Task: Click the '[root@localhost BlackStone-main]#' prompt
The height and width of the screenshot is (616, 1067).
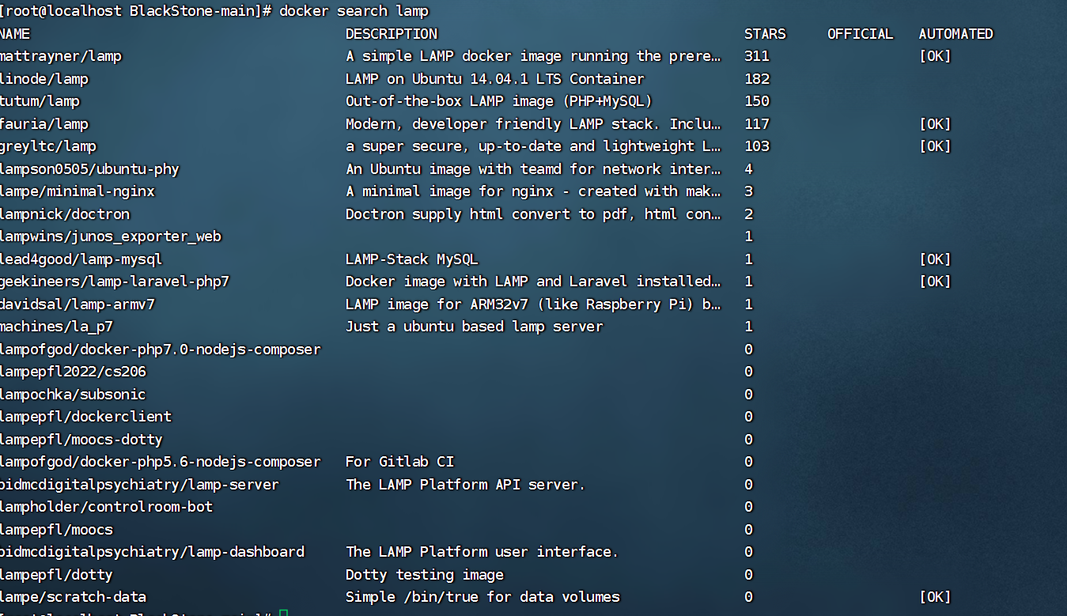Action: 136,11
